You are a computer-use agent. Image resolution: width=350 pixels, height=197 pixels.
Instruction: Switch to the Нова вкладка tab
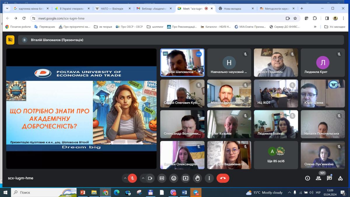click(235, 9)
